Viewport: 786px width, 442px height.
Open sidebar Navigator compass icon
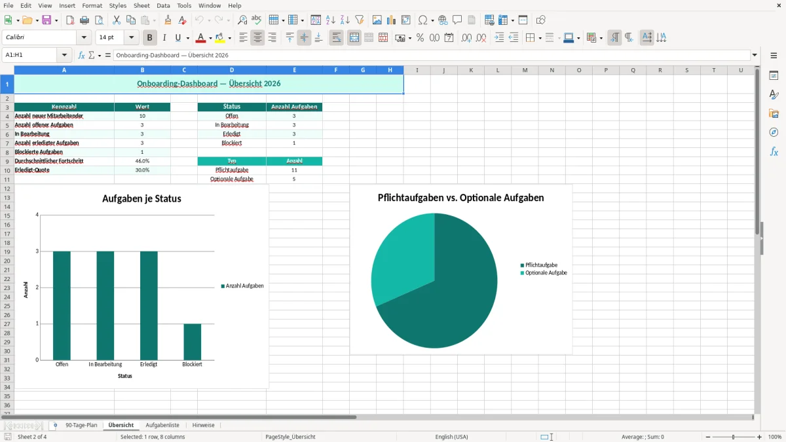(x=774, y=132)
